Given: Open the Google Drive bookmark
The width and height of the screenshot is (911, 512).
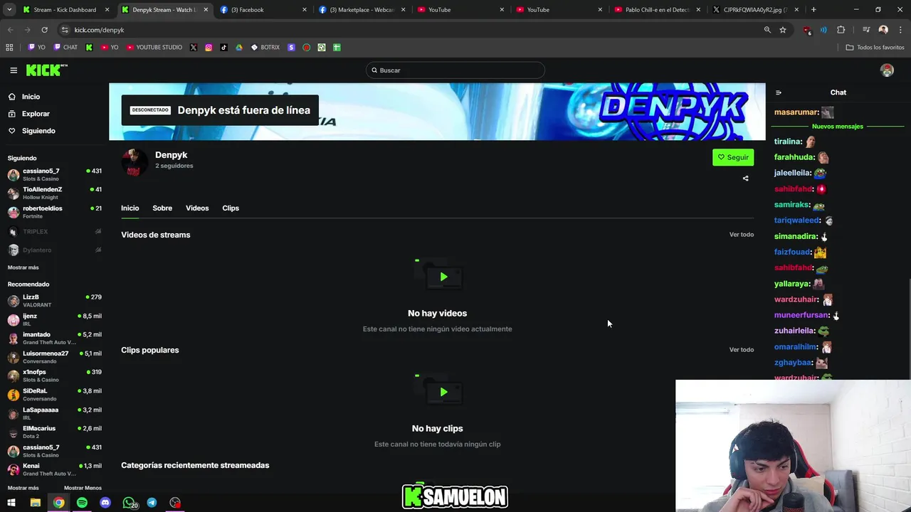Looking at the screenshot, I should (x=239, y=48).
